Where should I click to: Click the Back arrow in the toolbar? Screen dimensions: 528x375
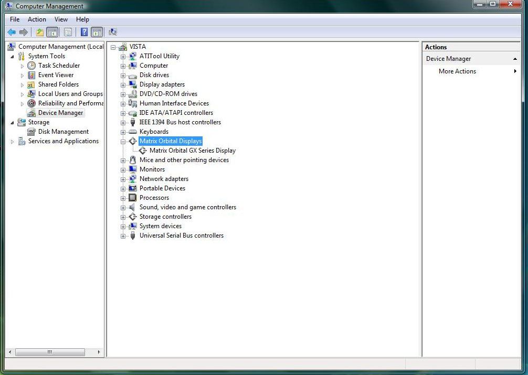click(12, 33)
